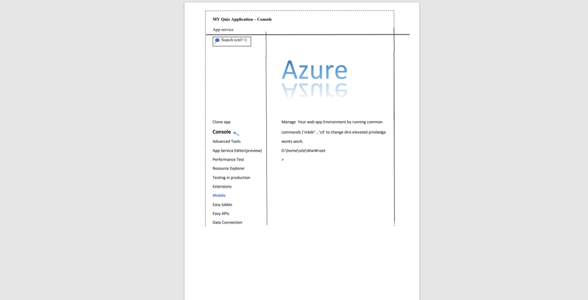588x300 pixels.
Task: Click the search magnifier icon
Action: point(217,41)
